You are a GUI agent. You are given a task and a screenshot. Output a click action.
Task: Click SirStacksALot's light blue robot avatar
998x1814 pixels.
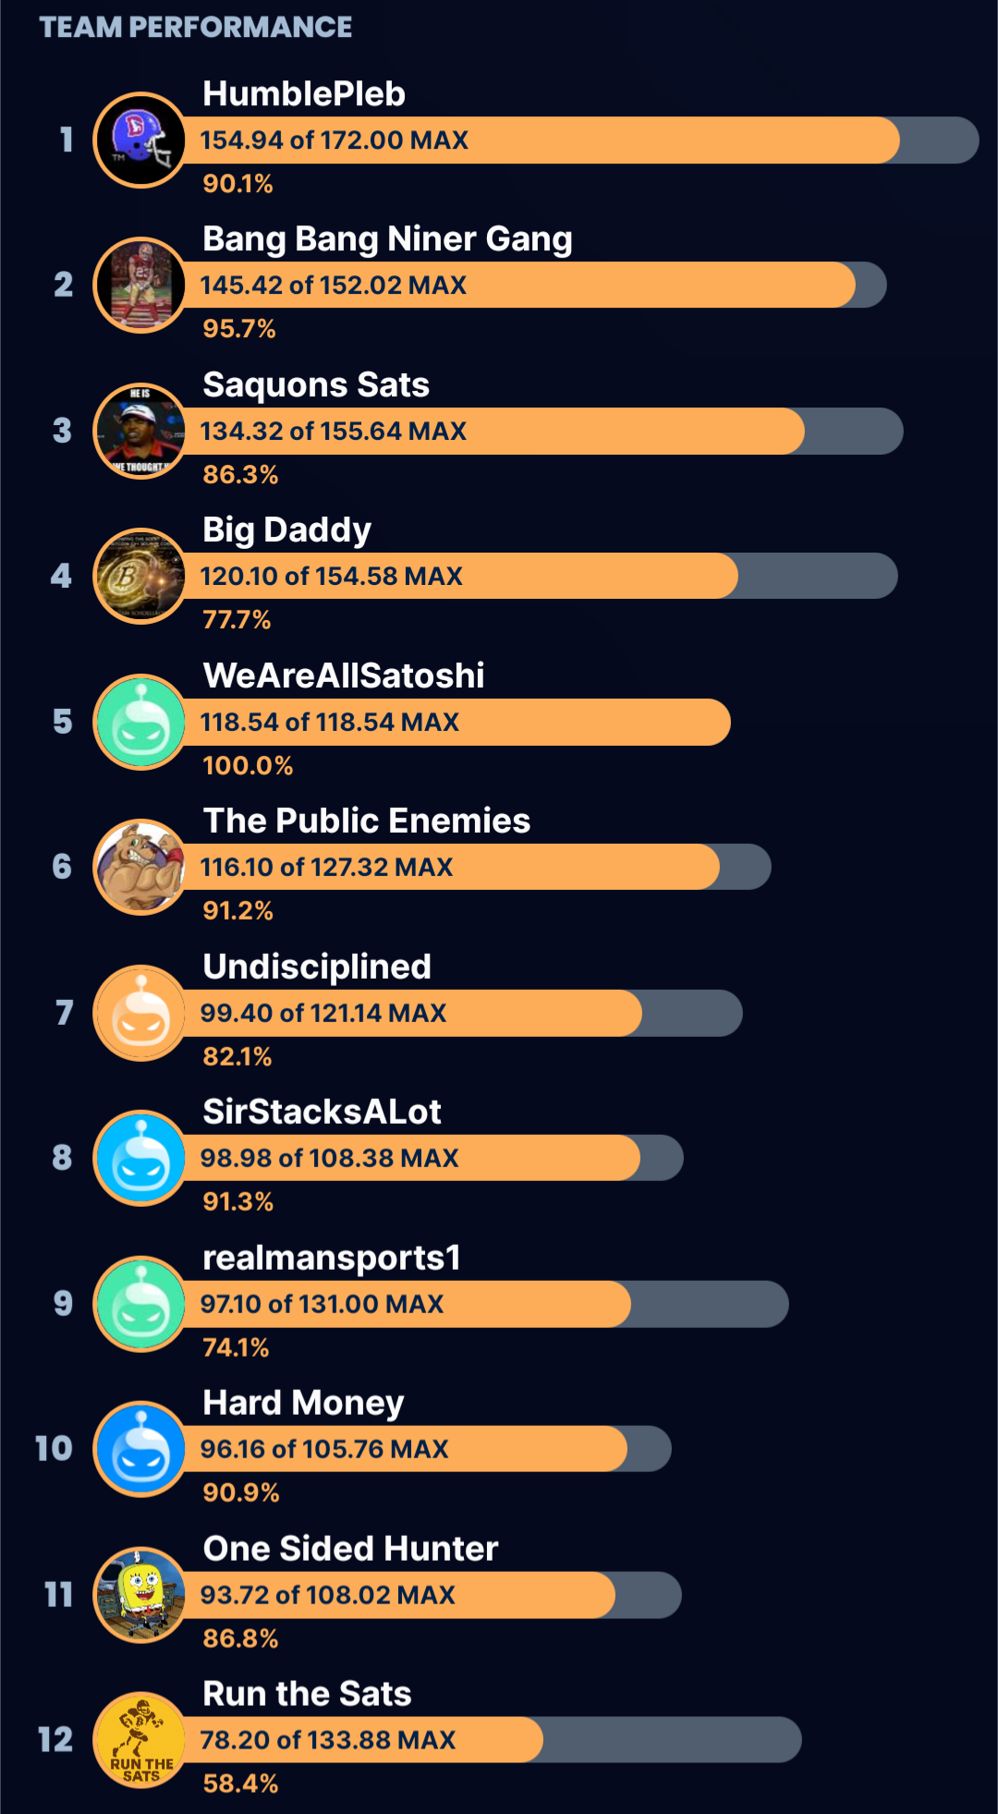(x=140, y=1158)
